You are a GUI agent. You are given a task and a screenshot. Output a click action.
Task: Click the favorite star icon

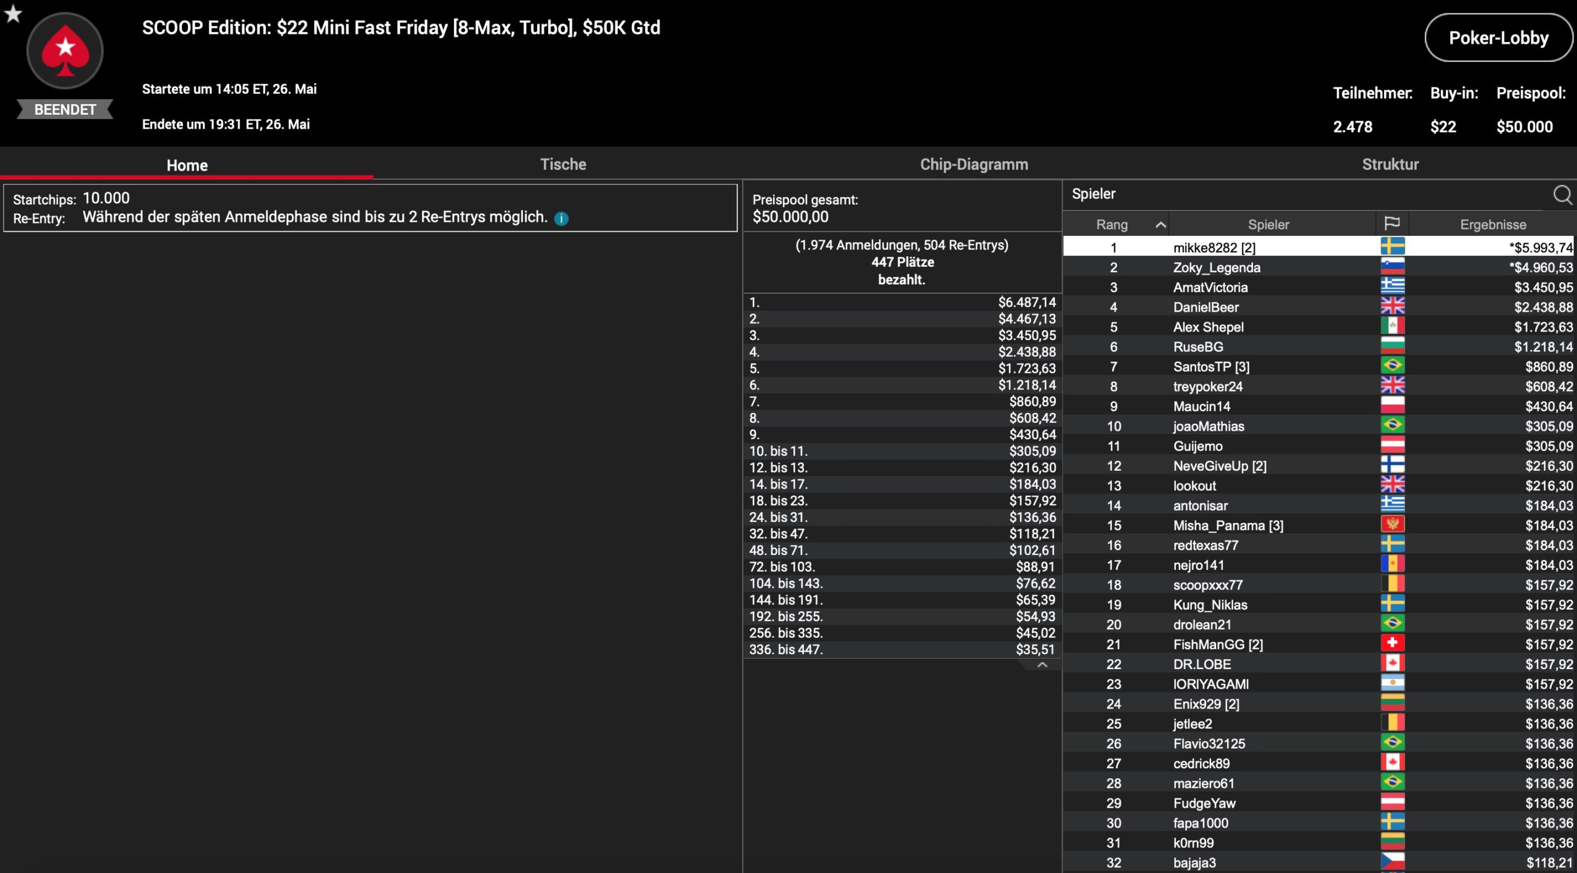click(13, 14)
